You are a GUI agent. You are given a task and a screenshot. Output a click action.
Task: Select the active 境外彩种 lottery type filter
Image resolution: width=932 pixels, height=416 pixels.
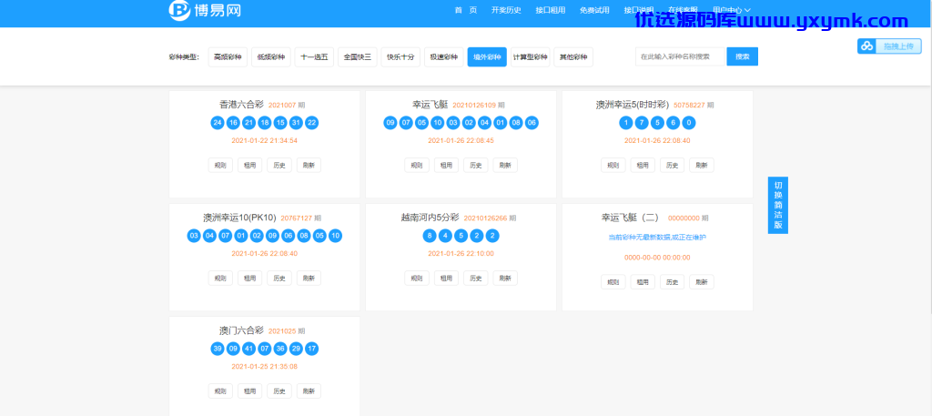point(488,57)
